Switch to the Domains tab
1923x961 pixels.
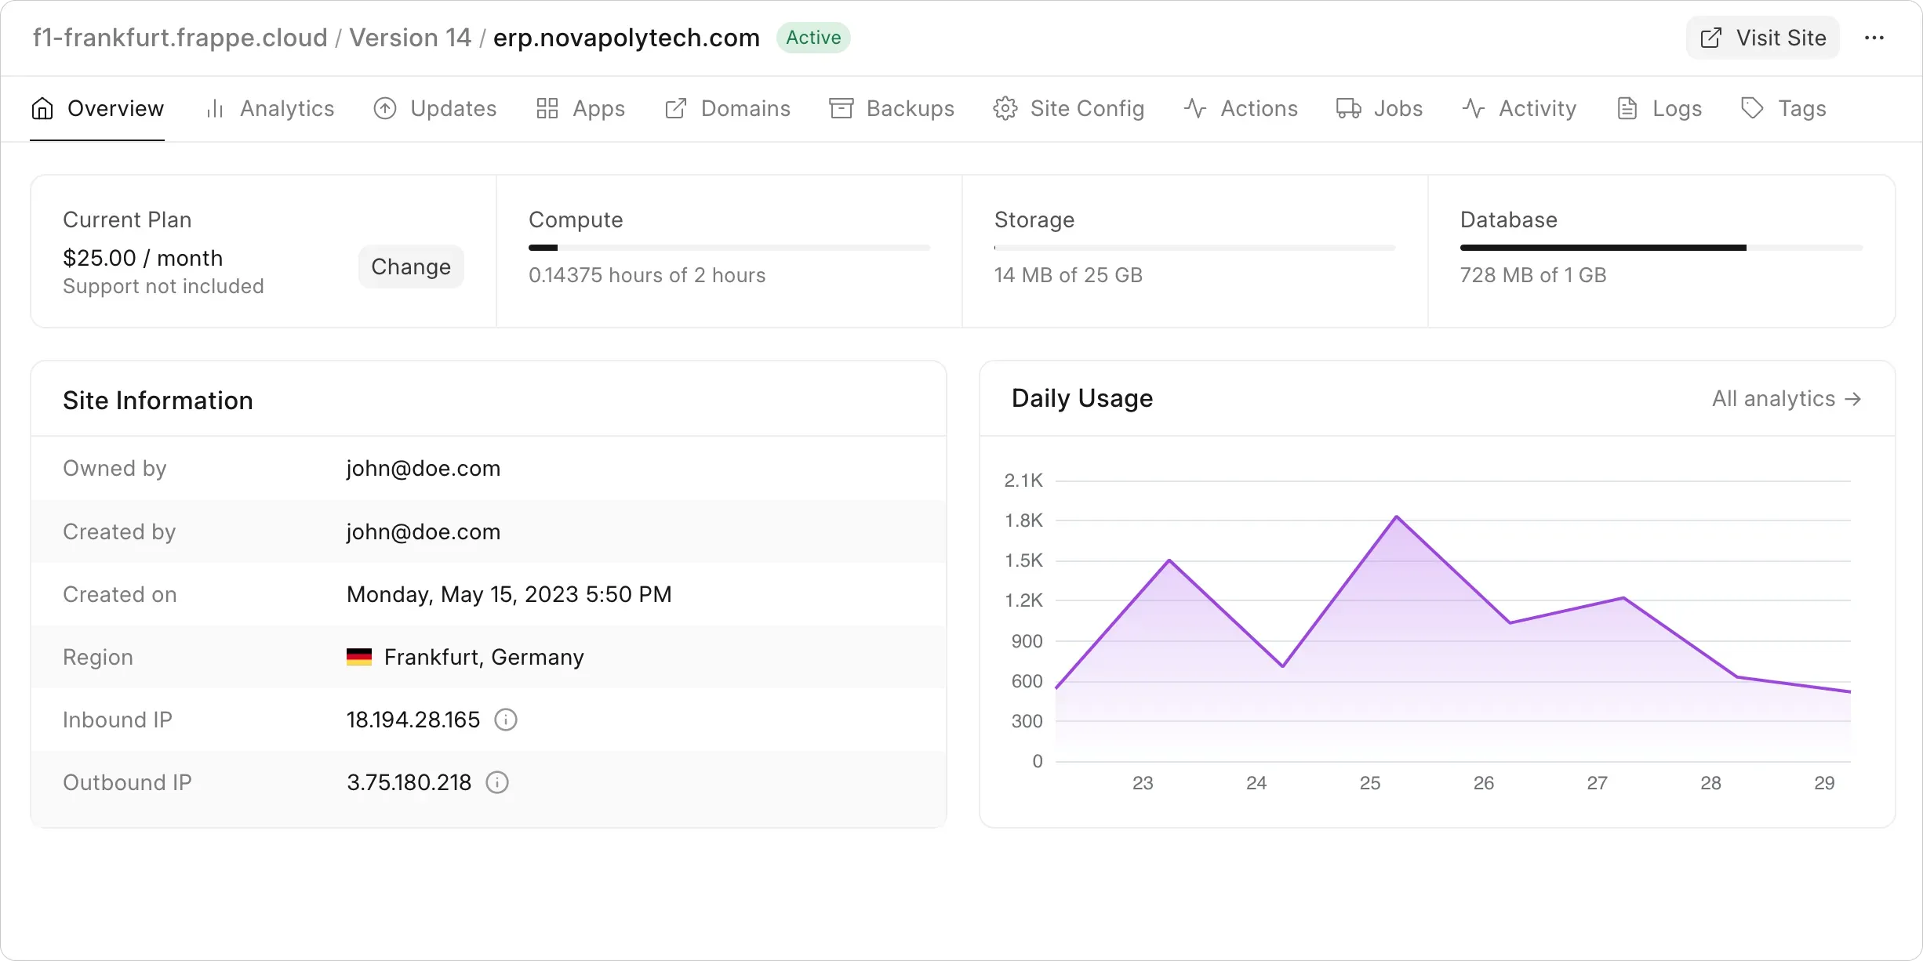(745, 108)
